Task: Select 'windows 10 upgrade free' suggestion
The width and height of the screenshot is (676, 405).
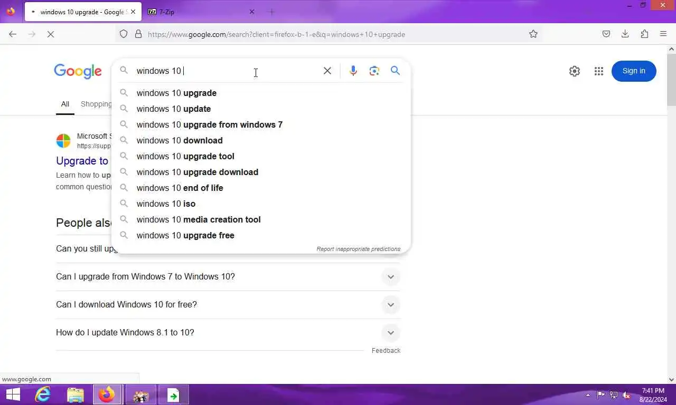Action: pyautogui.click(x=261, y=235)
